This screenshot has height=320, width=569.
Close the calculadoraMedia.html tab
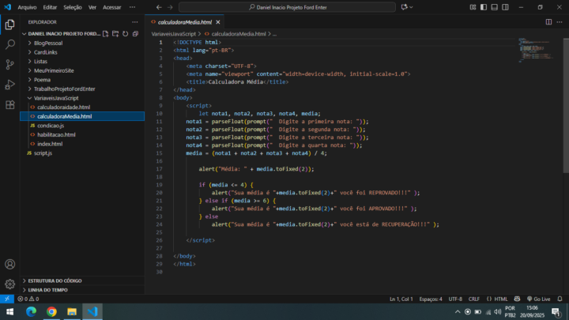pos(218,23)
